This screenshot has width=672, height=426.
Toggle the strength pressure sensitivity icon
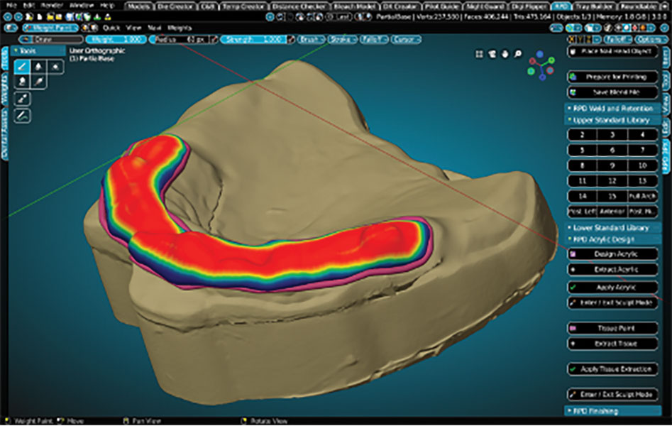(290, 39)
